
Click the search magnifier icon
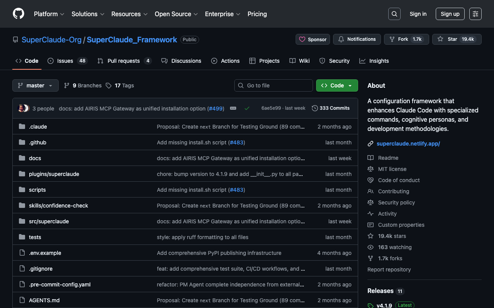point(394,14)
